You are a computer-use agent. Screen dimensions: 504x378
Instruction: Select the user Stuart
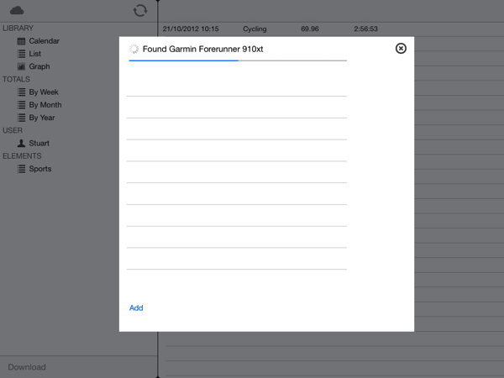(x=39, y=143)
